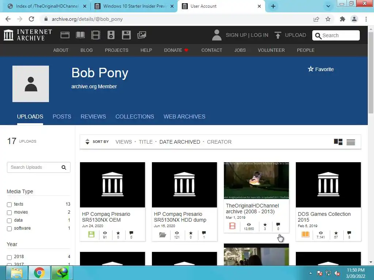Switch to the Reviews tab
The height and width of the screenshot is (280, 374).
point(93,116)
